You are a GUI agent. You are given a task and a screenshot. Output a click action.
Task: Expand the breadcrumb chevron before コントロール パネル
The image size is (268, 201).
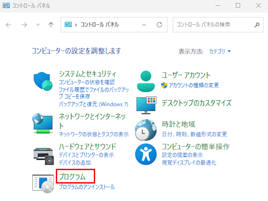pyautogui.click(x=76, y=25)
